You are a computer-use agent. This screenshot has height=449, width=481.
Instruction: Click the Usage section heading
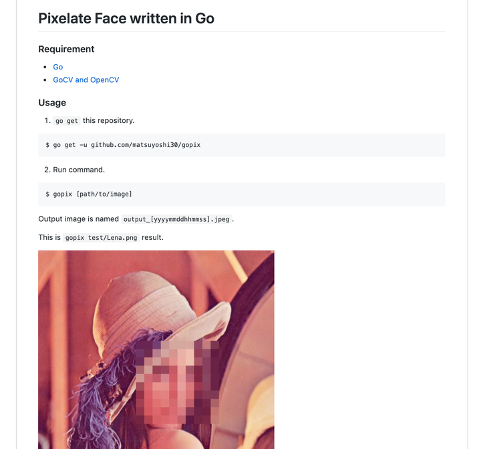pos(52,103)
